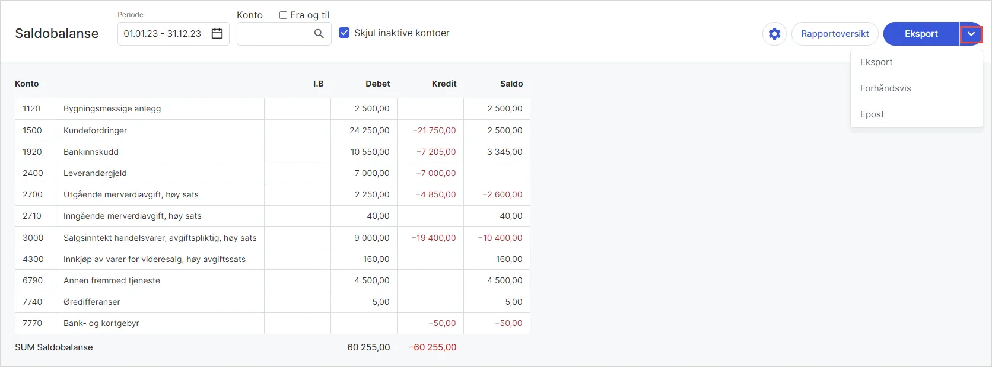Image resolution: width=992 pixels, height=367 pixels.
Task: Click the Periode date range field
Action: 163,34
